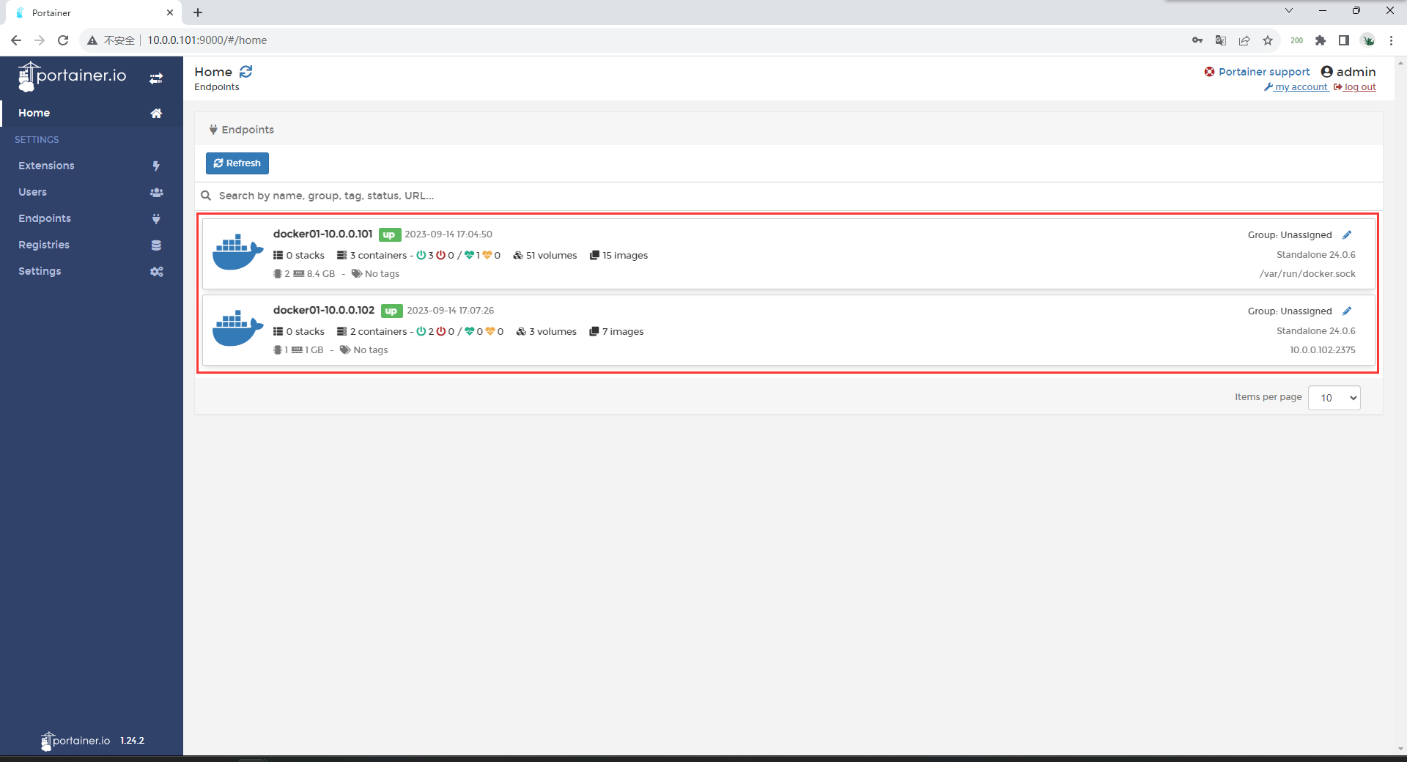Click the Home house icon in the sidebar
Viewport: 1407px width, 762px height.
point(156,113)
